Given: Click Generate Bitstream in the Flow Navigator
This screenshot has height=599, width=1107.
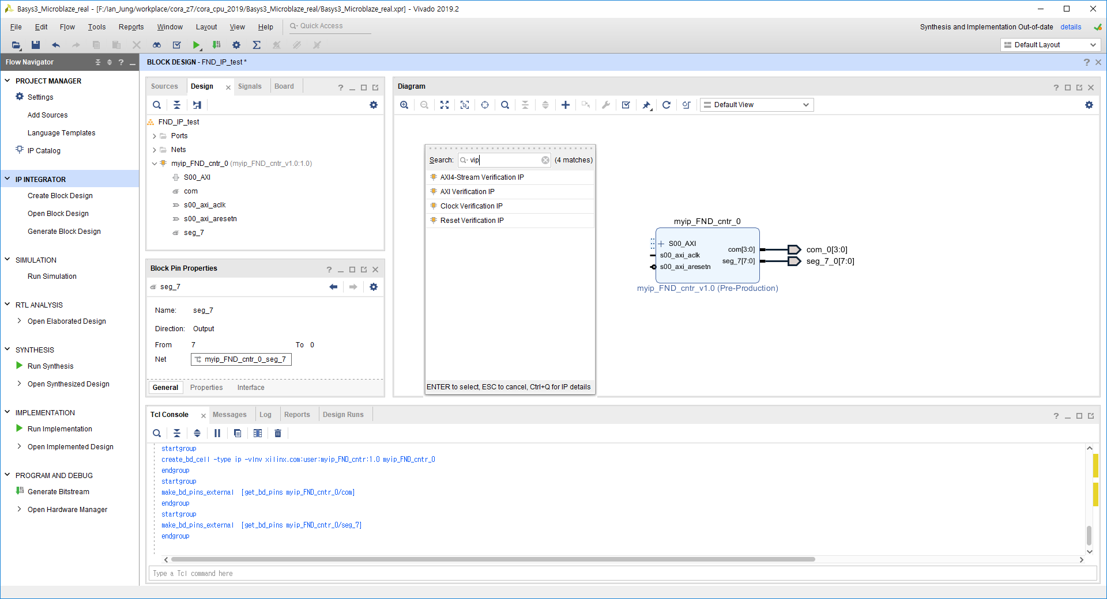Looking at the screenshot, I should tap(58, 492).
